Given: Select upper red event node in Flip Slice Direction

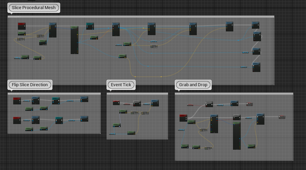Looking at the screenshot, I should [17, 101].
